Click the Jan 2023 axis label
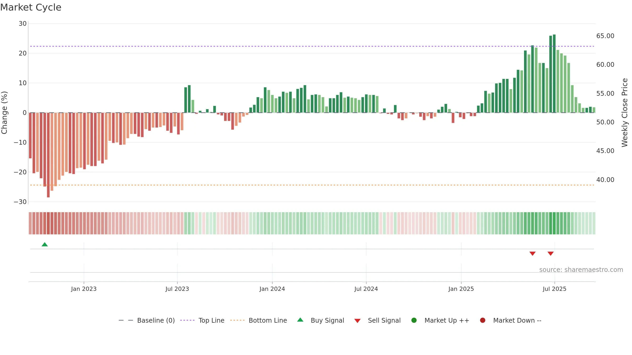 coord(84,289)
